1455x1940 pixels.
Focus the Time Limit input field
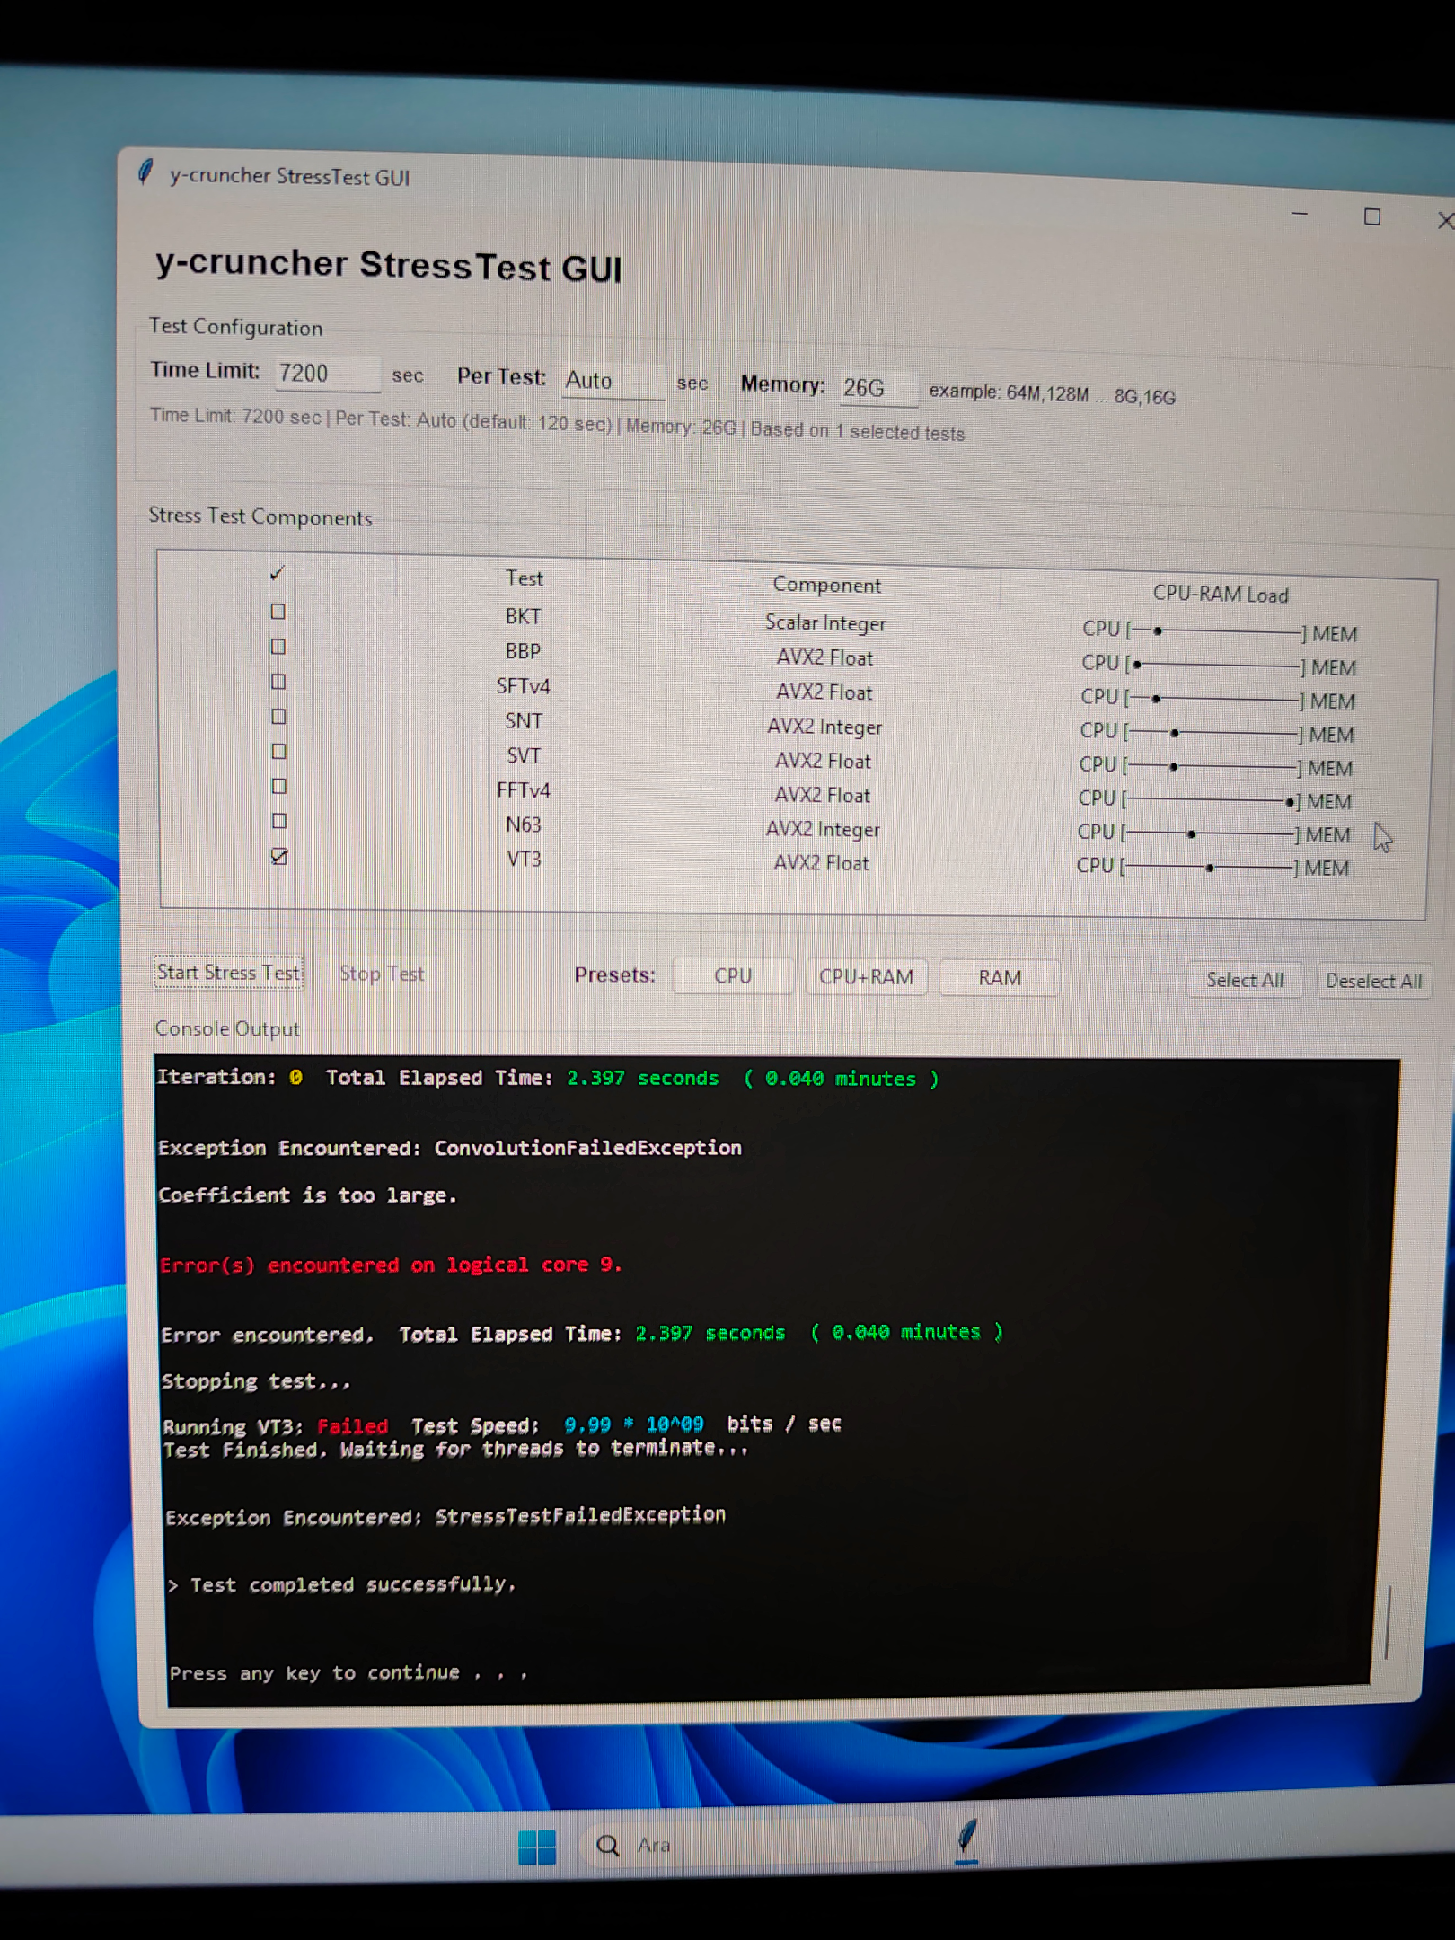(327, 373)
